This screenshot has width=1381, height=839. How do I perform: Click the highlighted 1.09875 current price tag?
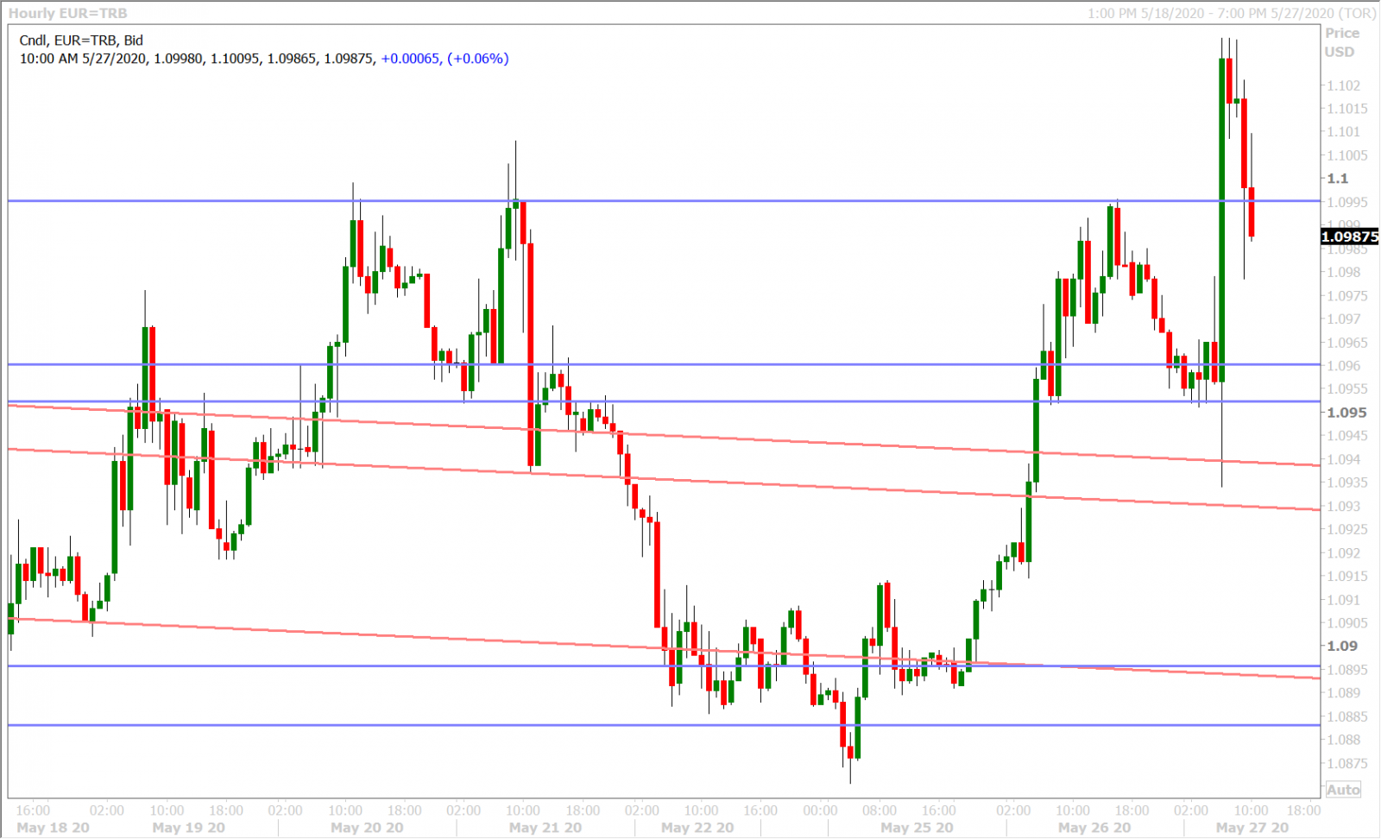(x=1350, y=237)
